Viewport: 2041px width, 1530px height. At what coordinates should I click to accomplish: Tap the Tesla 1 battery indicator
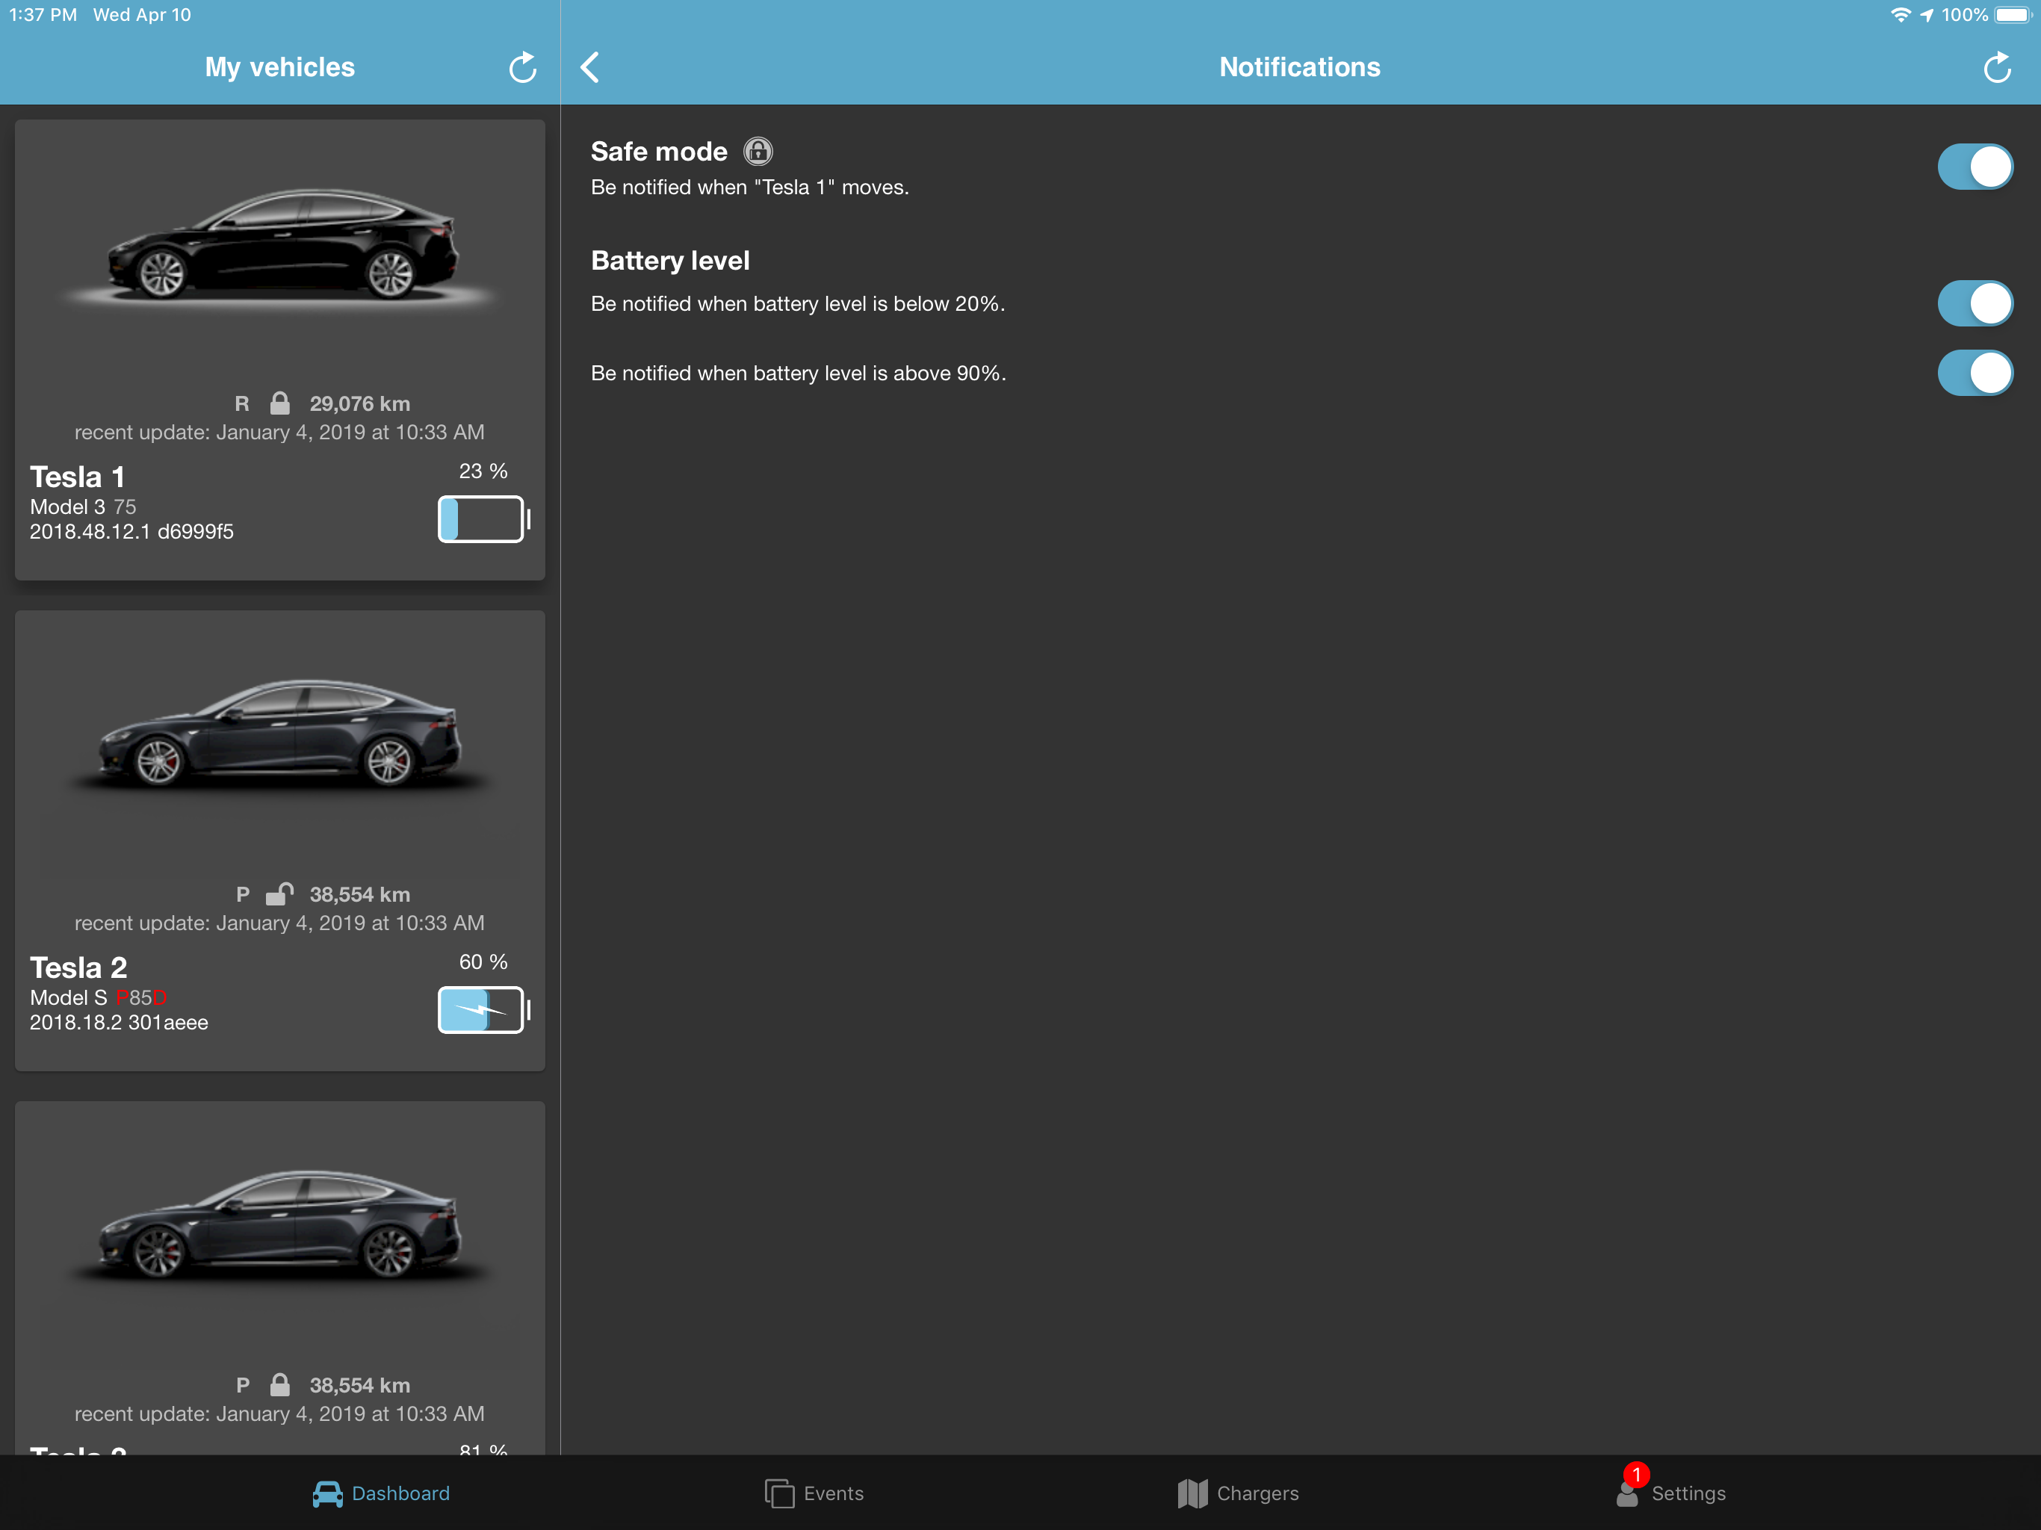[483, 518]
